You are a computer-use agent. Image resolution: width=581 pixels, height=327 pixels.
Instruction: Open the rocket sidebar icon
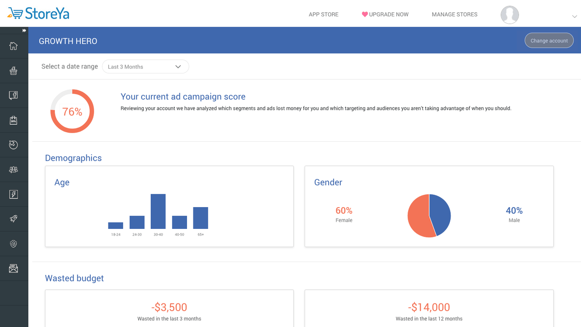point(14,219)
